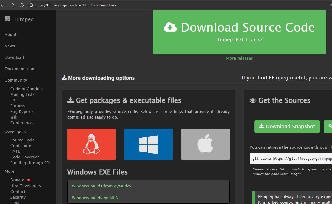
Task: Reload the page with refresh icon
Action: click(22, 5)
